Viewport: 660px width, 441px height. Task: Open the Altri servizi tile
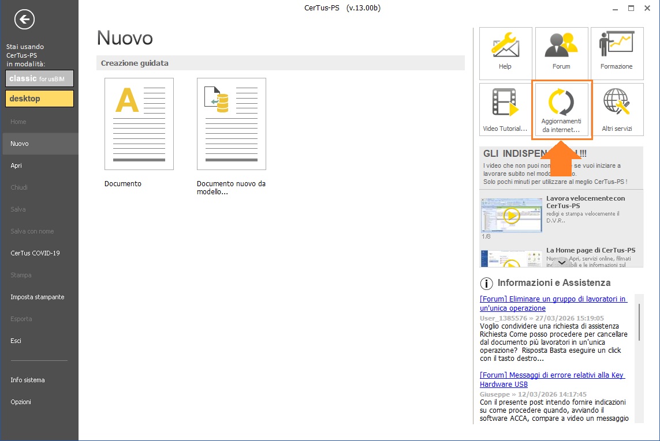616,110
